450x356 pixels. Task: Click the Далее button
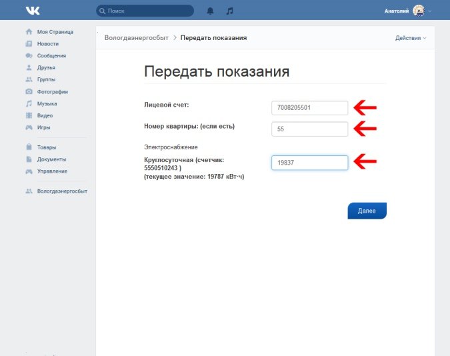click(x=367, y=211)
